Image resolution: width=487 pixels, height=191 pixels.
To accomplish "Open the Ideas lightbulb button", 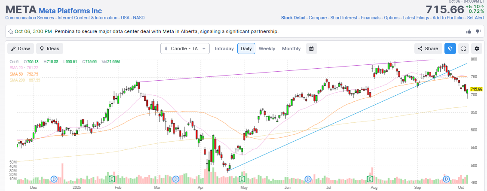I will tap(50, 49).
